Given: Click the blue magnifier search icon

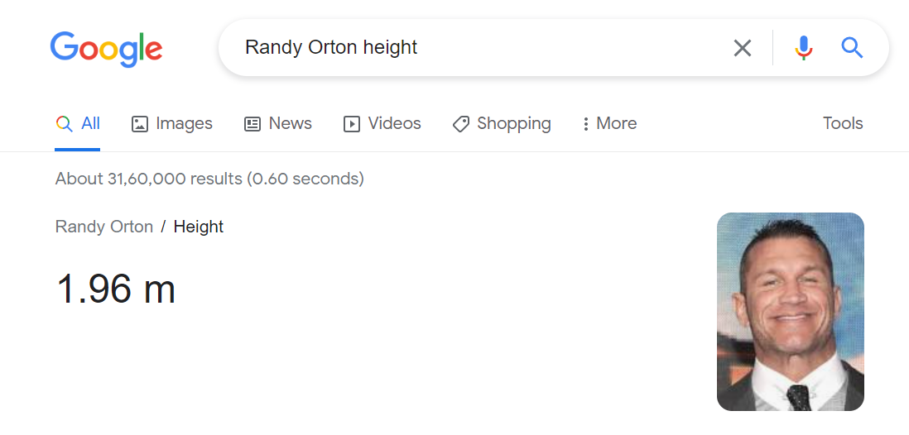Looking at the screenshot, I should [852, 47].
